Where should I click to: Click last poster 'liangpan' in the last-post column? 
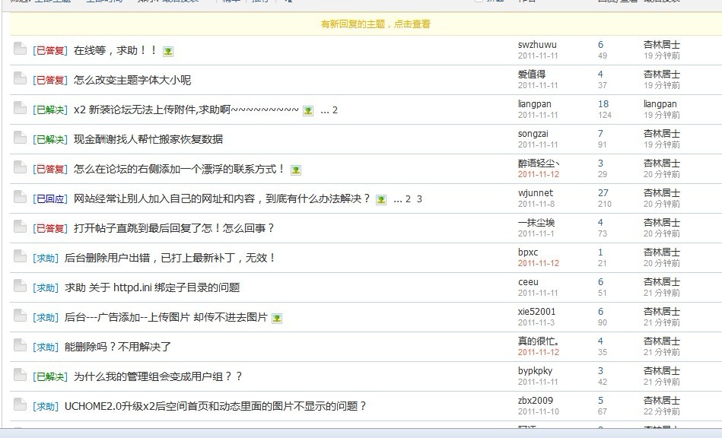click(x=660, y=104)
